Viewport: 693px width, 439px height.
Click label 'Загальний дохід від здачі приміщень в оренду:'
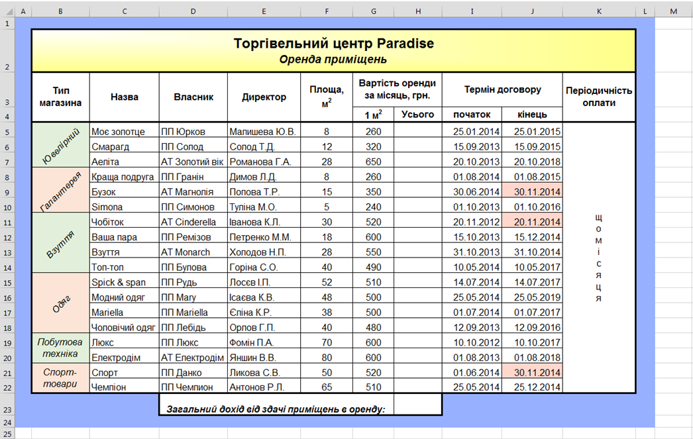point(276,409)
